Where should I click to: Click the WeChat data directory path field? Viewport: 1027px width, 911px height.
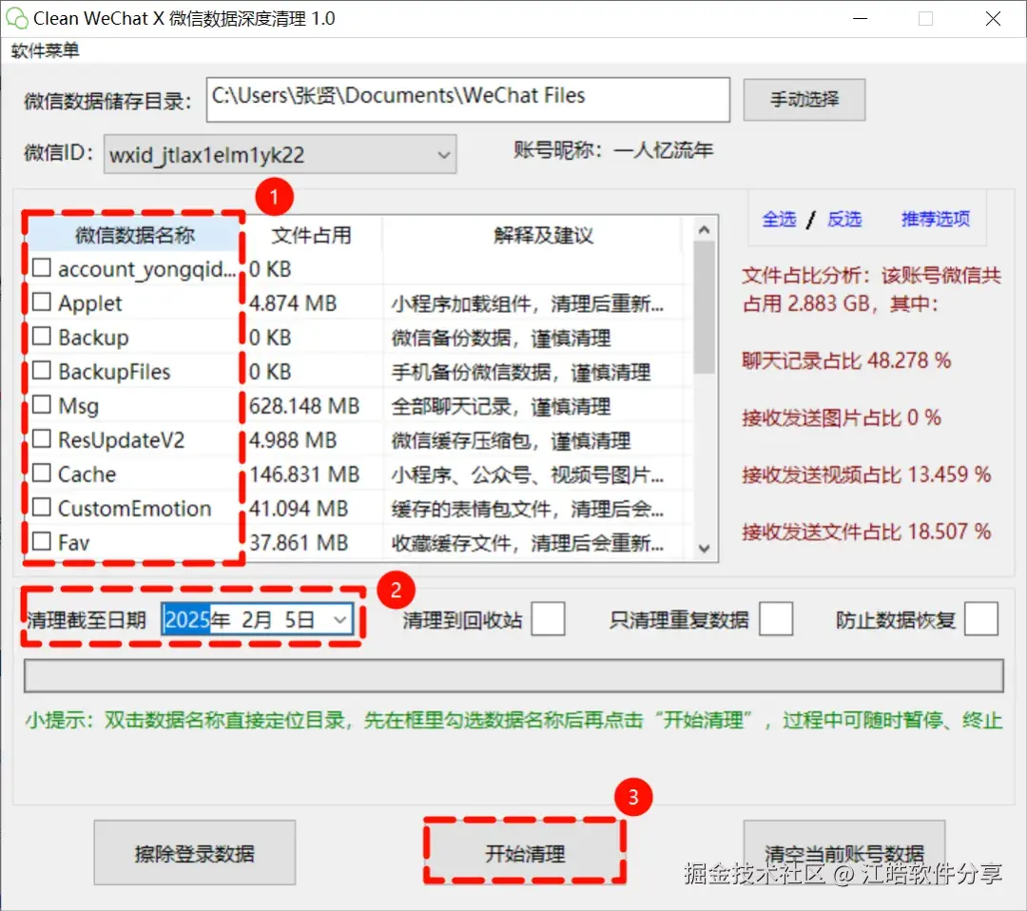[x=468, y=100]
